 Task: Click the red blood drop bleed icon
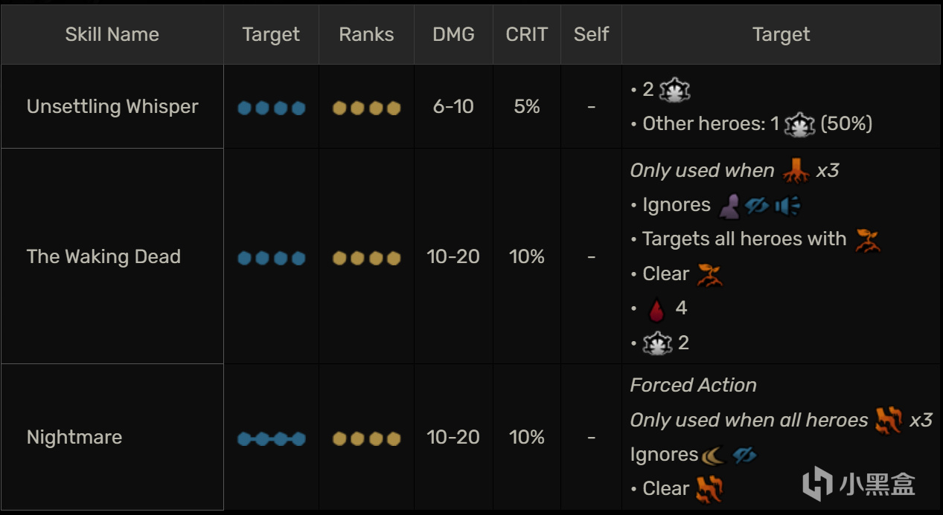click(656, 308)
